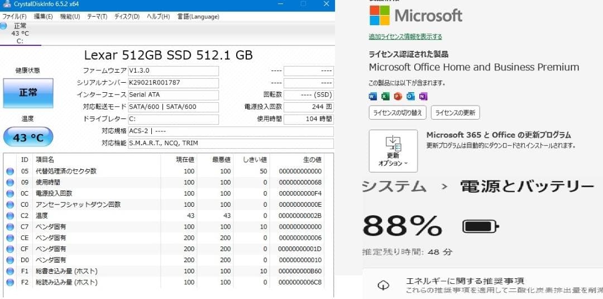This screenshot has width=603, height=299.
Task: Click the ライセンスの更新 button
Action: pyautogui.click(x=456, y=113)
